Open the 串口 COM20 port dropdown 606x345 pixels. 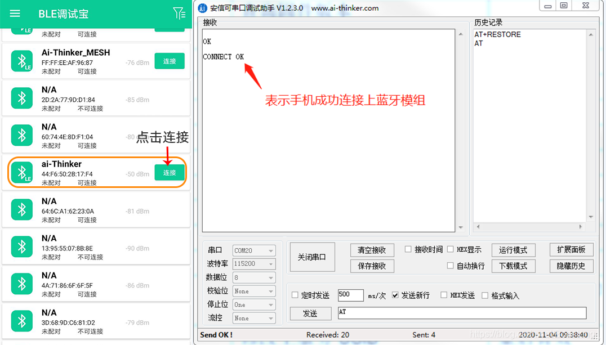(254, 250)
